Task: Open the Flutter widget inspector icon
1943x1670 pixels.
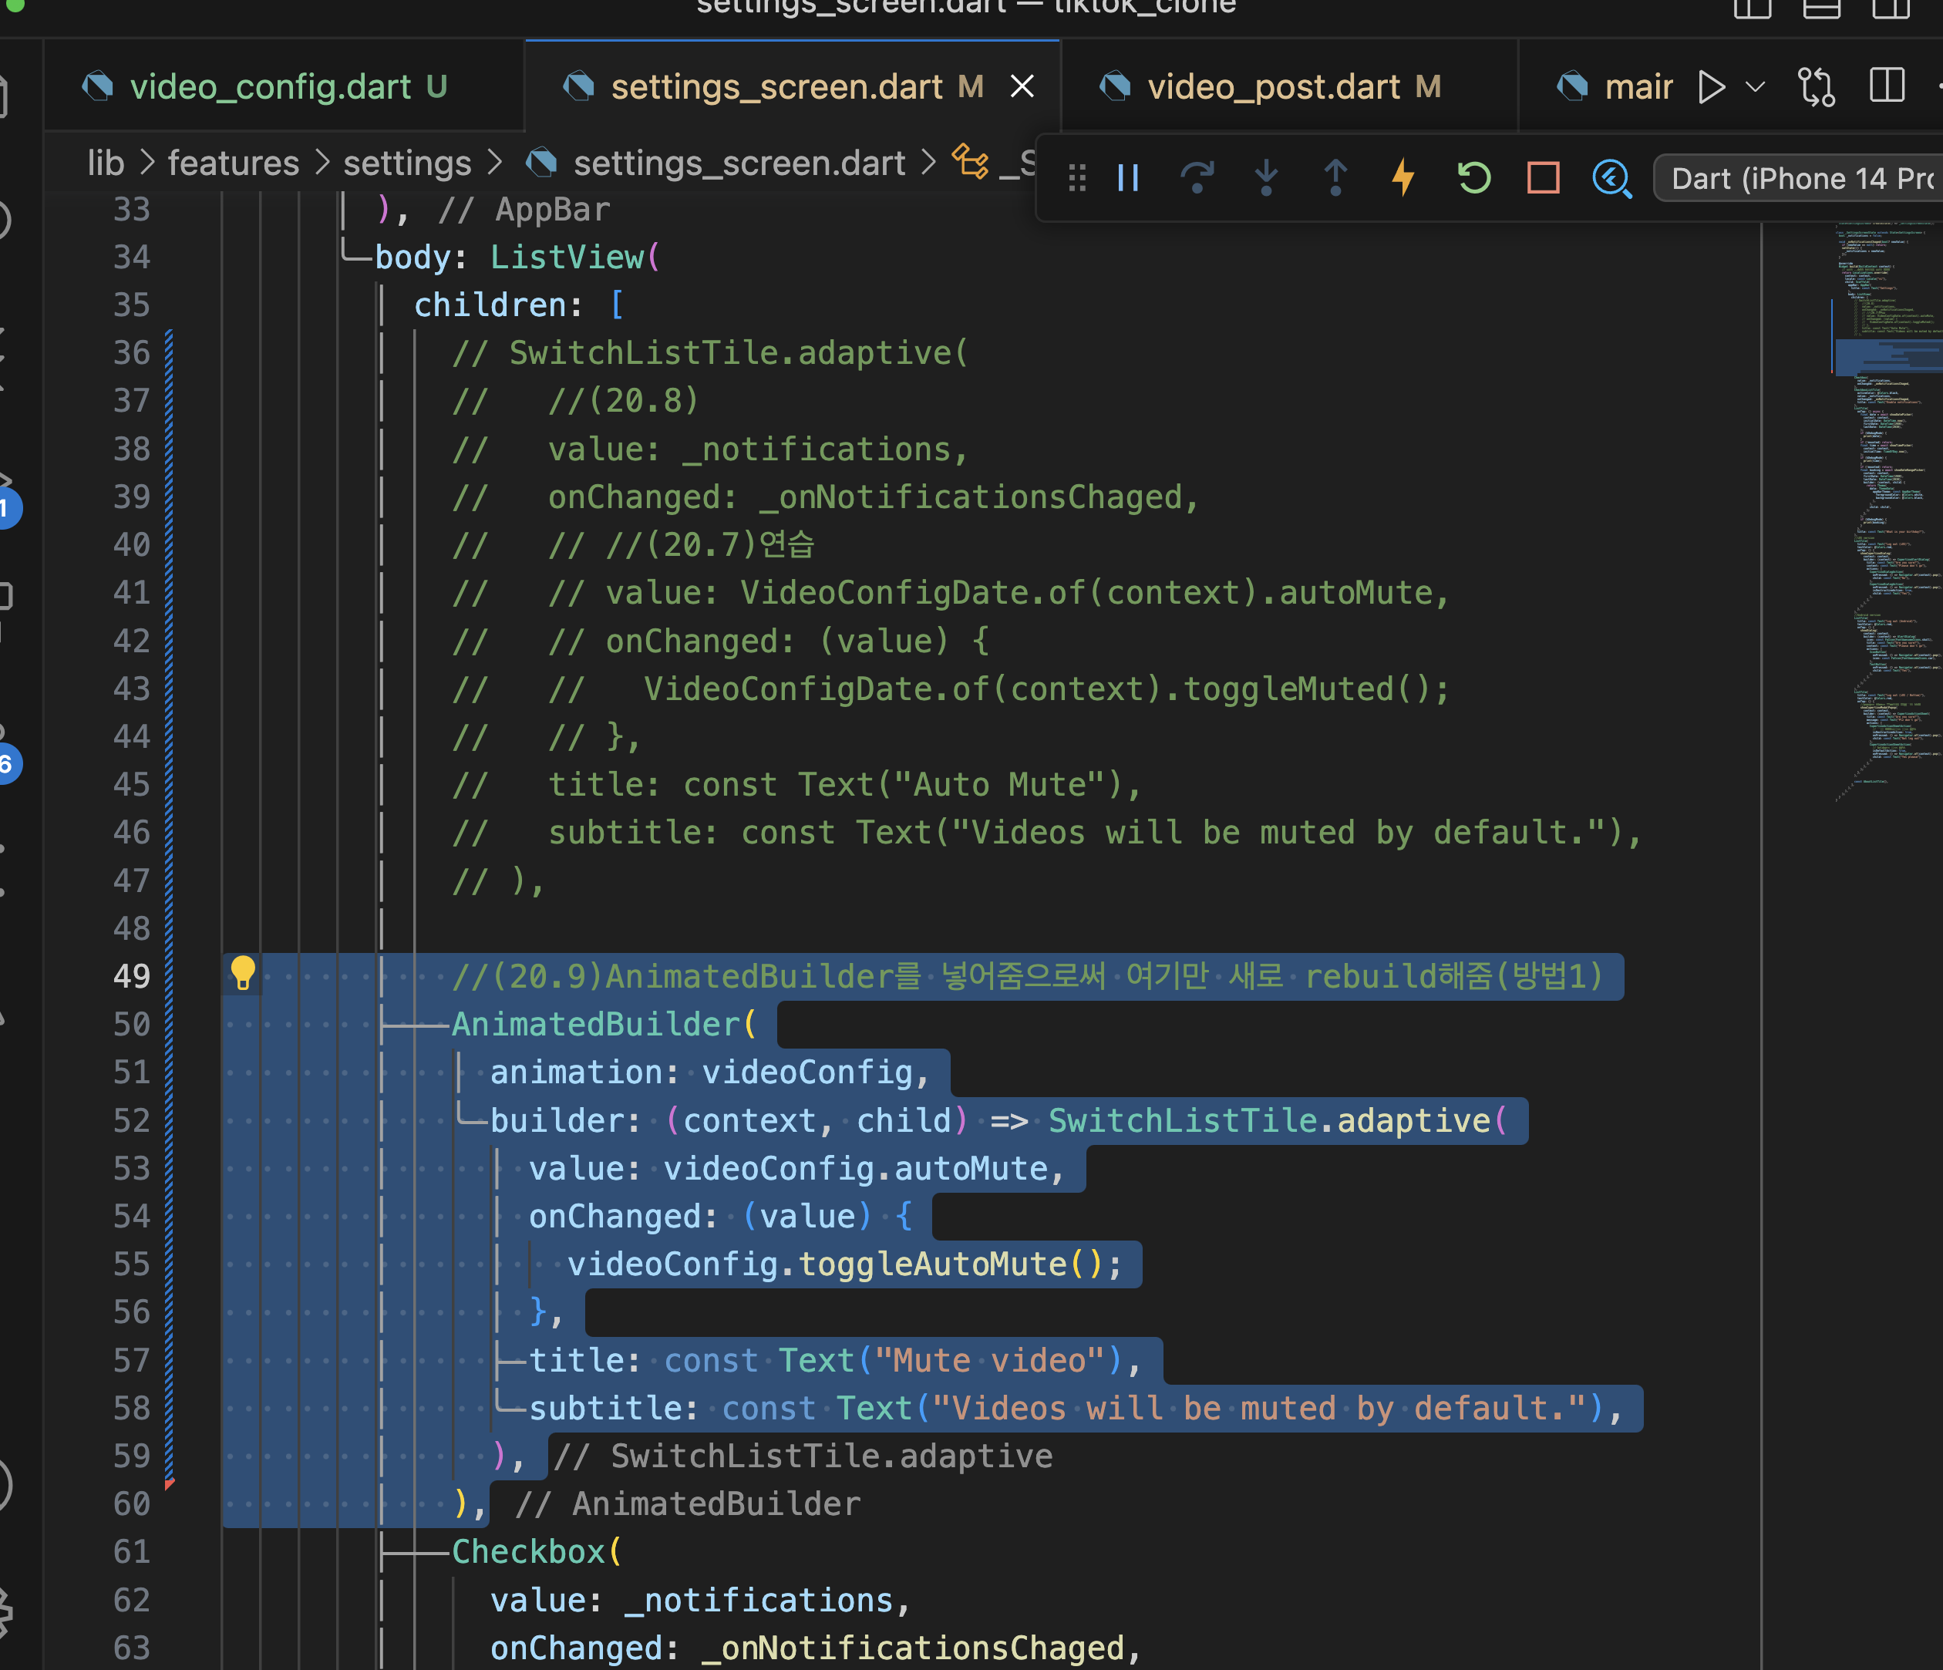Action: tap(1611, 178)
